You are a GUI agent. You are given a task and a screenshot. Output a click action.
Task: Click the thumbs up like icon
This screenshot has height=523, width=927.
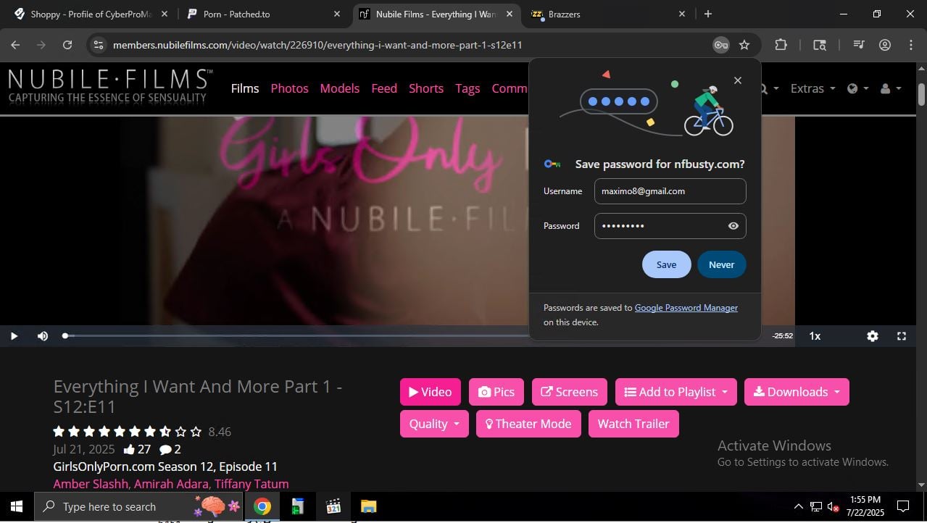coord(130,449)
